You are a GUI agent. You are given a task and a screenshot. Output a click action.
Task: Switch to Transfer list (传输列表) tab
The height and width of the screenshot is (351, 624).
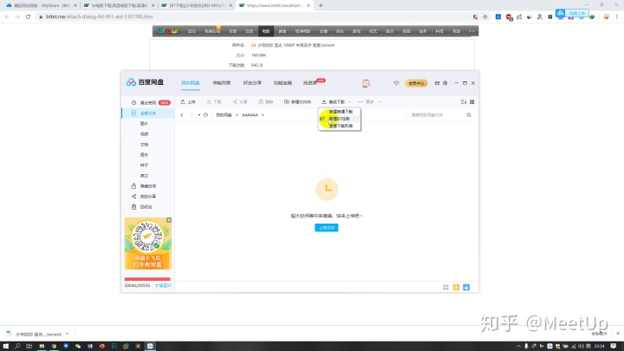(221, 83)
